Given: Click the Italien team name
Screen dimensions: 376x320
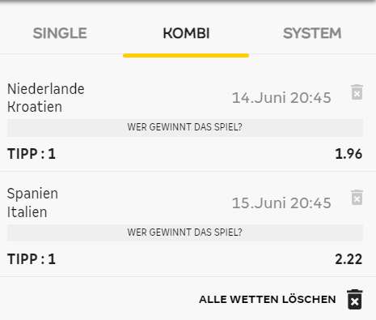Looking at the screenshot, I should 27,212.
